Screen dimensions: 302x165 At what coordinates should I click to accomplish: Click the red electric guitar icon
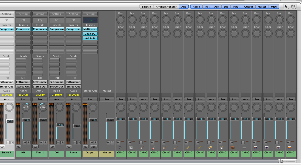pos(153,147)
